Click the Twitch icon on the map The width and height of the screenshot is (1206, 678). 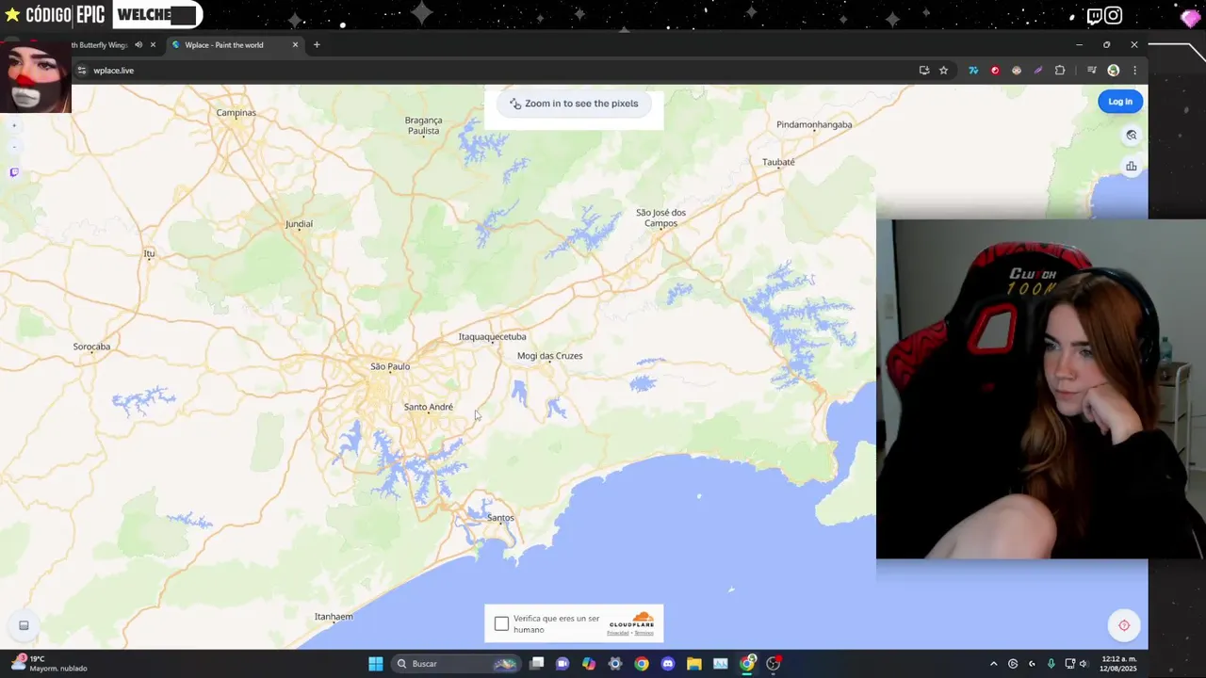(14, 173)
